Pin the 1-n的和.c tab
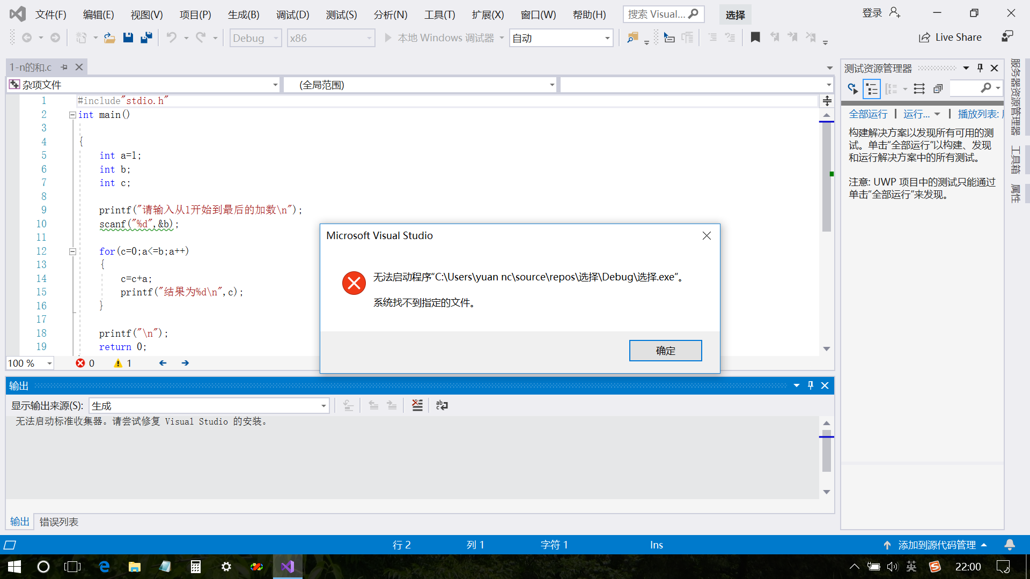Image resolution: width=1030 pixels, height=579 pixels. [x=64, y=67]
